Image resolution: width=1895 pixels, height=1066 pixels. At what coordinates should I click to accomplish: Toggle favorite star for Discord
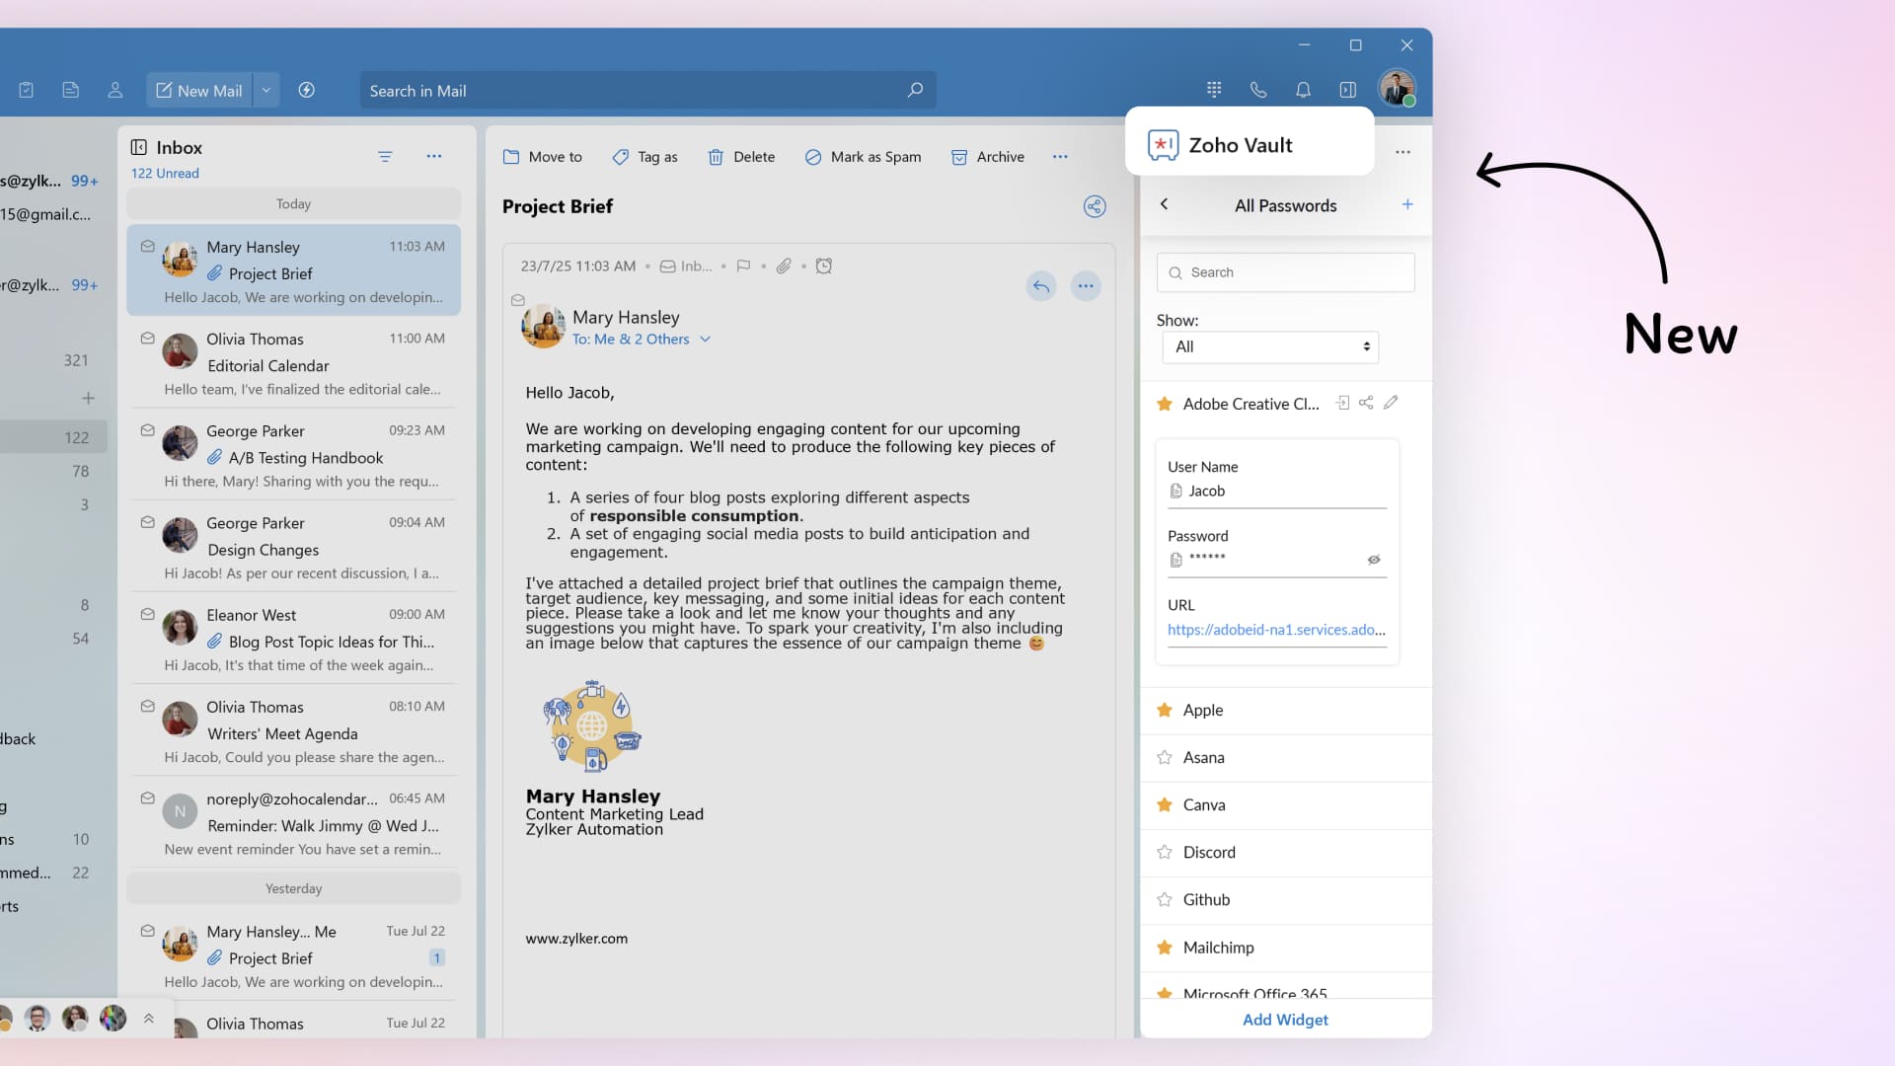1165,853
